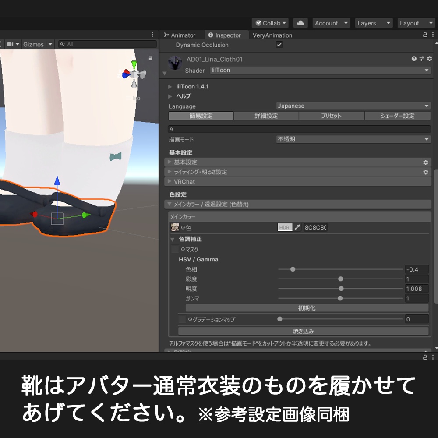Click the green move handle arrow on shoe
Viewport: 438px width, 438px height.
point(86,215)
